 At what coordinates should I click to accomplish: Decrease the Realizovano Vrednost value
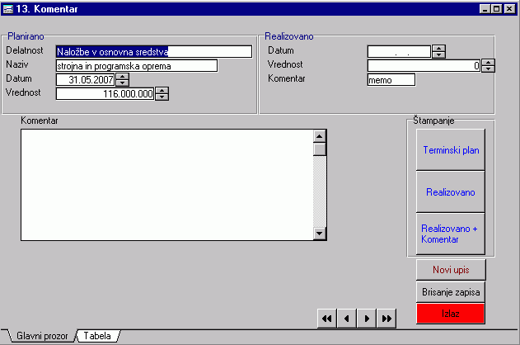488,69
